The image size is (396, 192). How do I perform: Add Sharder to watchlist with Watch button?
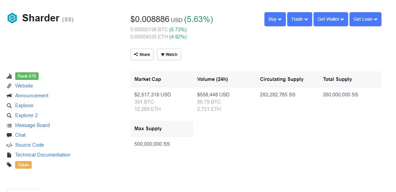[x=169, y=55]
